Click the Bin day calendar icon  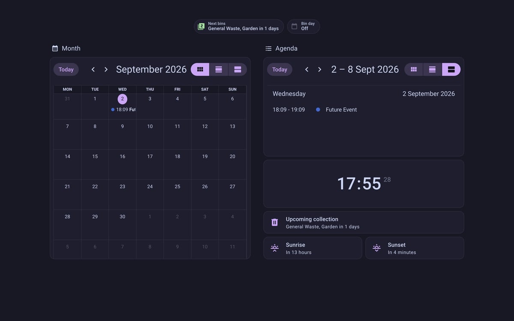pyautogui.click(x=294, y=27)
